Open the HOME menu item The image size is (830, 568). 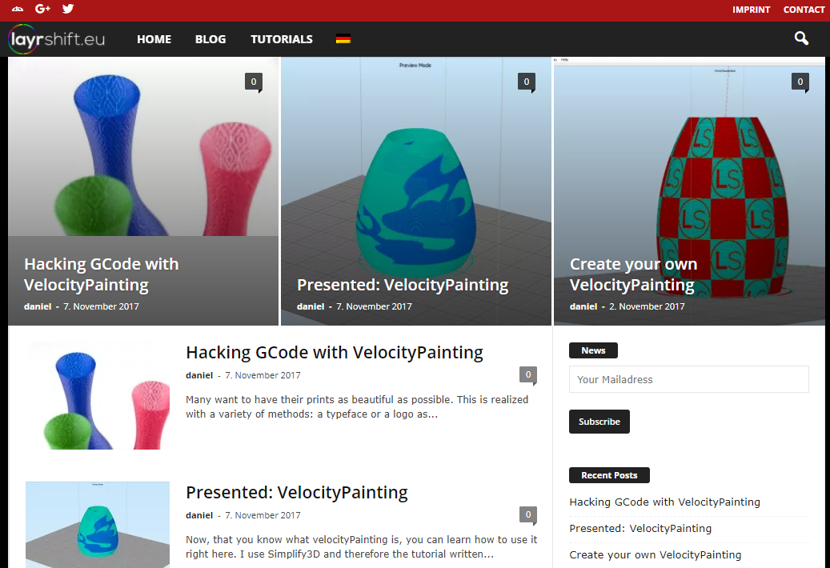tap(154, 39)
